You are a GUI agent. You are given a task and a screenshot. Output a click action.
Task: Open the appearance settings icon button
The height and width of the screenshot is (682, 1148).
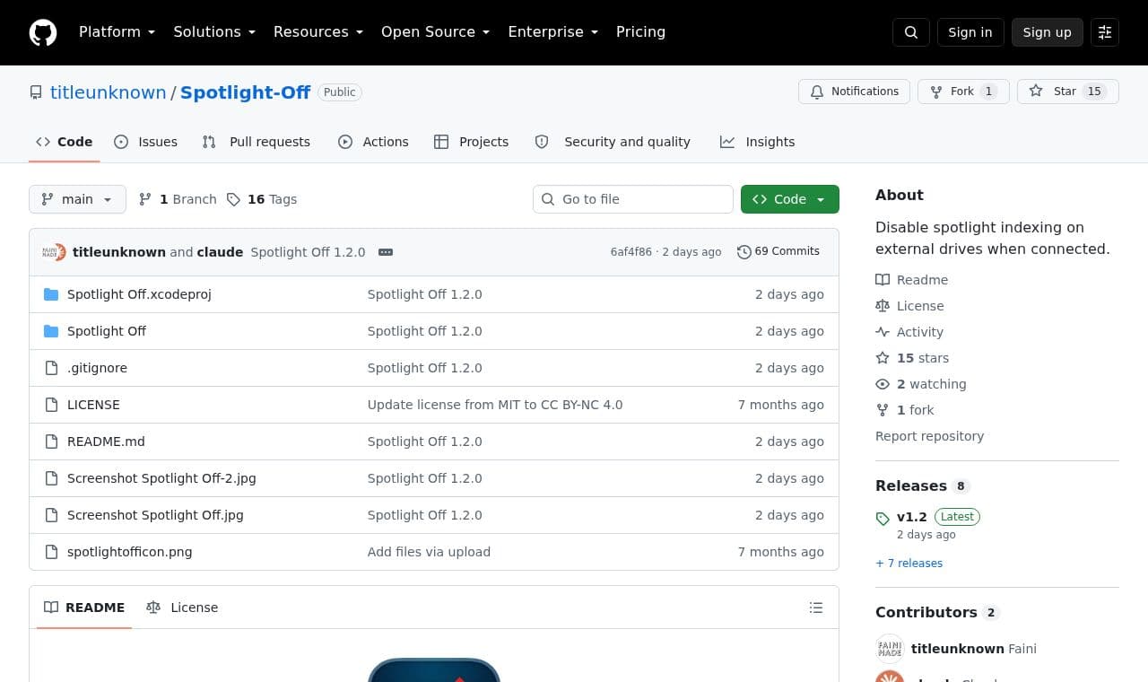[x=1105, y=32]
